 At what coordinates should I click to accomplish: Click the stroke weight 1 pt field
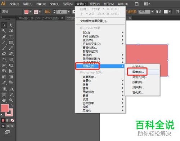tap(62, 12)
